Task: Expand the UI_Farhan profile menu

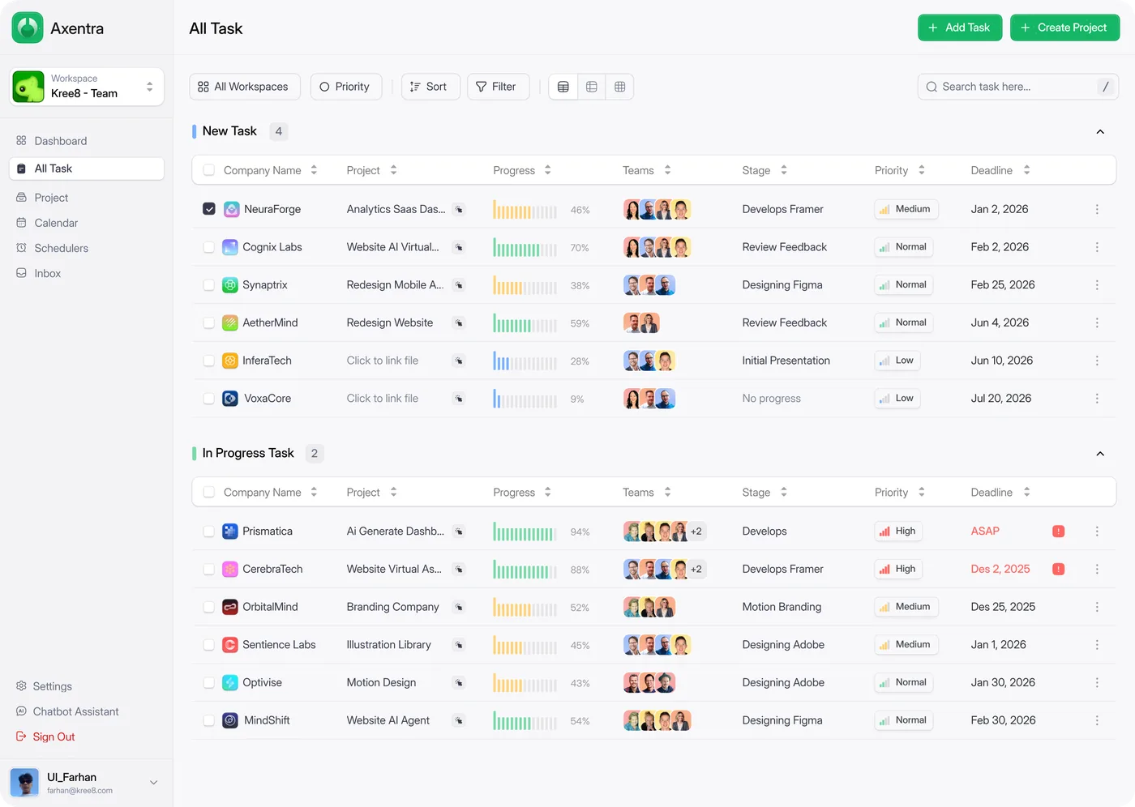Action: tap(153, 783)
